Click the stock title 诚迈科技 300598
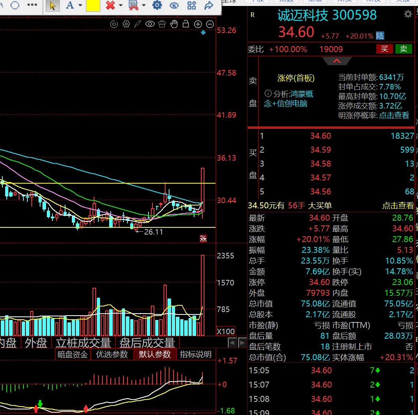This screenshot has height=415, width=418. pyautogui.click(x=327, y=15)
